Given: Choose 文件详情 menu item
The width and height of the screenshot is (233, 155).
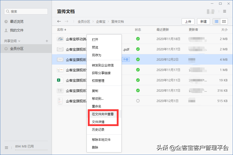Looking at the screenshot, I should point(104,122).
